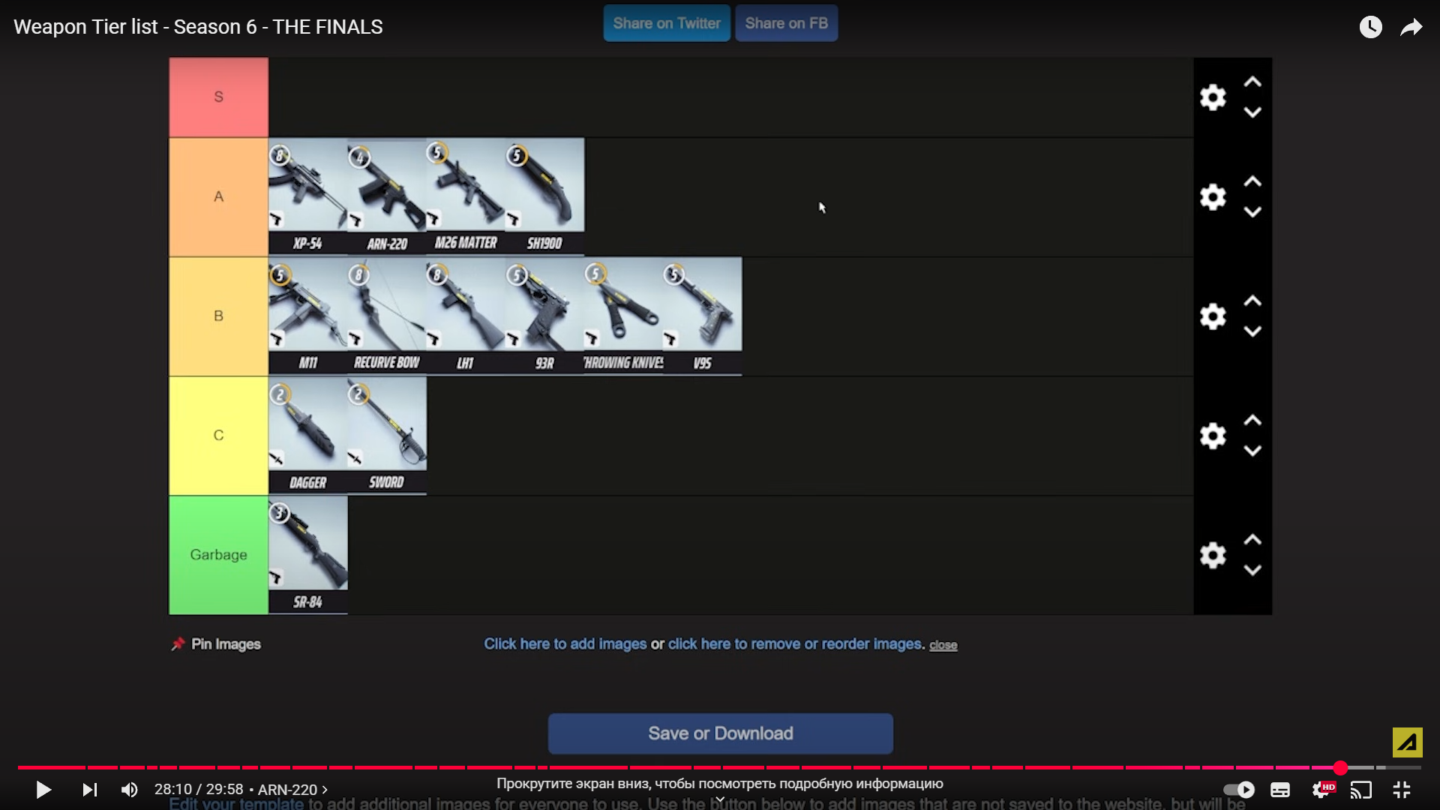Select the LH1 weapon image
This screenshot has height=810, width=1440.
[x=466, y=316]
